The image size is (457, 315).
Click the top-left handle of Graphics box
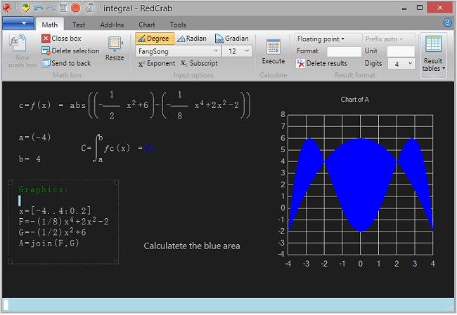point(11,182)
